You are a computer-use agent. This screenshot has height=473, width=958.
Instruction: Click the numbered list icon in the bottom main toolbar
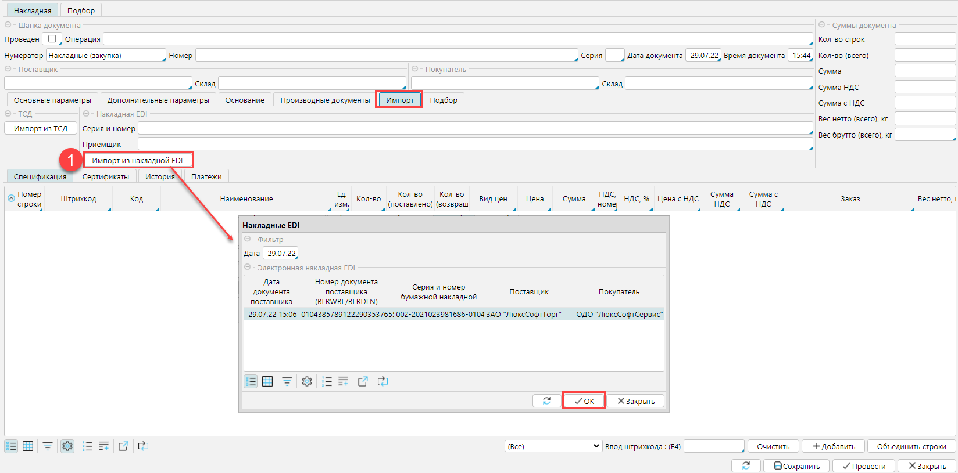(x=87, y=446)
